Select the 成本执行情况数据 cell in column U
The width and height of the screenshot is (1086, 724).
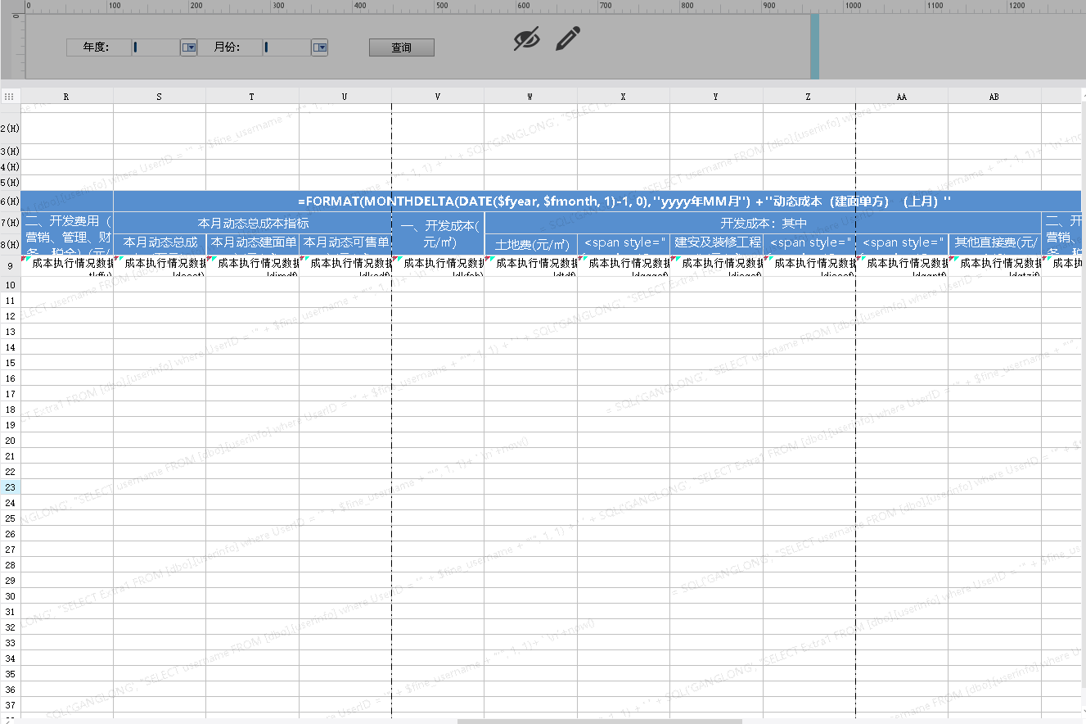(x=345, y=265)
